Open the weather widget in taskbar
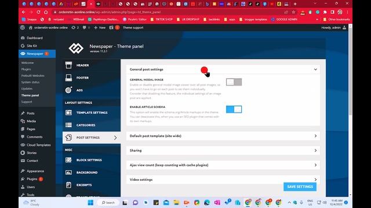The height and width of the screenshot is (208, 371). (31, 203)
